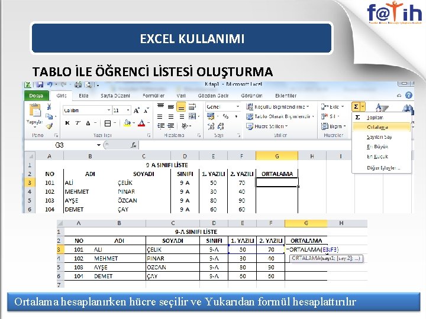Click the wrap text icon

tap(192, 106)
